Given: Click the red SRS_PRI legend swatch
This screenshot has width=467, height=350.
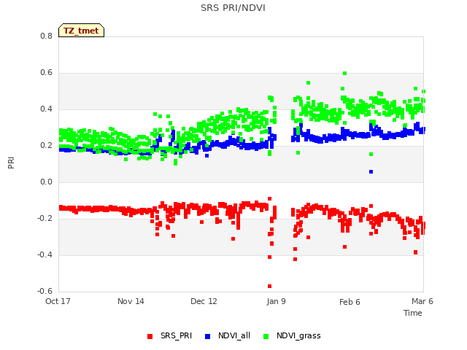Looking at the screenshot, I should (150, 336).
